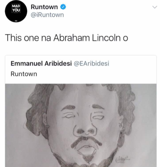Open Emmanuel Aribidesi's profile name

pyautogui.click(x=41, y=64)
